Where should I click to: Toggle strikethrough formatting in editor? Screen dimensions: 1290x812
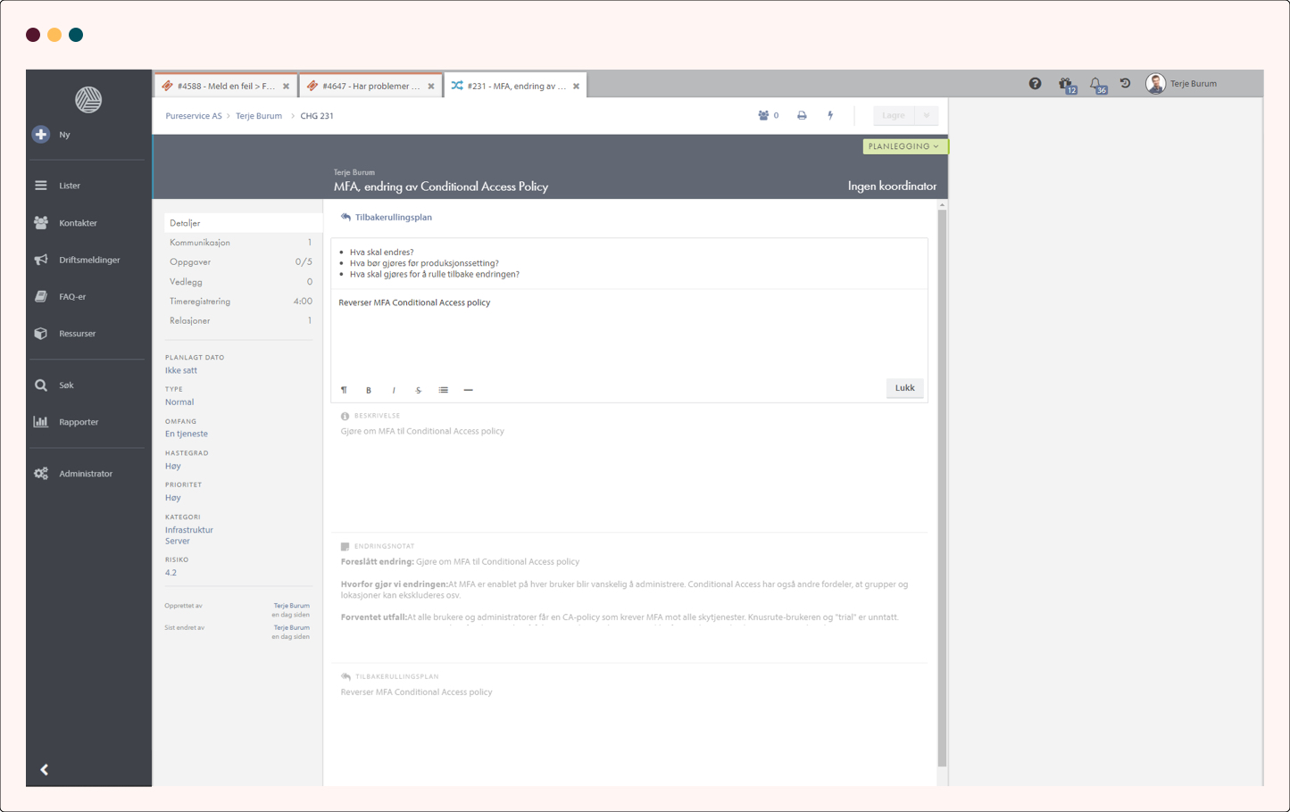coord(418,390)
